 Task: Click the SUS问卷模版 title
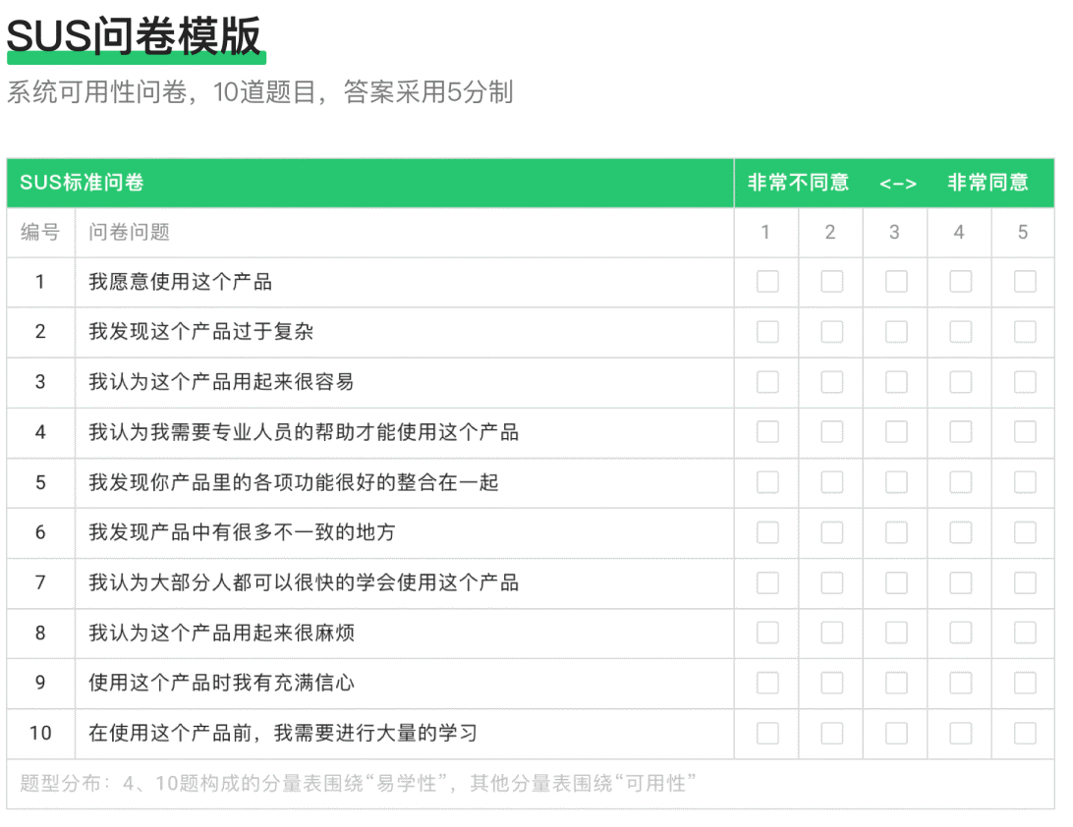click(135, 37)
